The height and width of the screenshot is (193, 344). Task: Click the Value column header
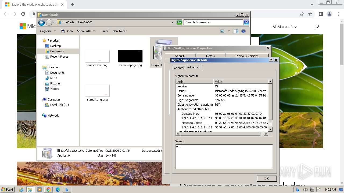tap(241, 81)
